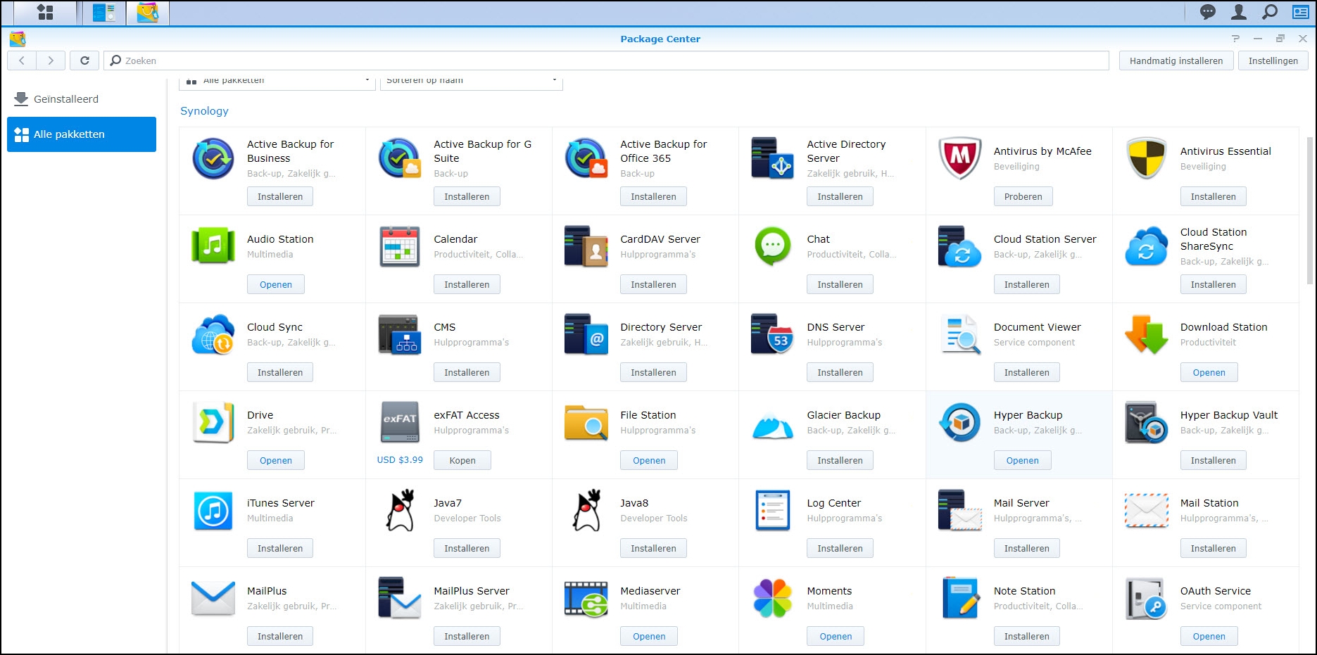The height and width of the screenshot is (655, 1317).
Task: Try Antivirus by McAfee via Proberen
Action: (x=1023, y=197)
